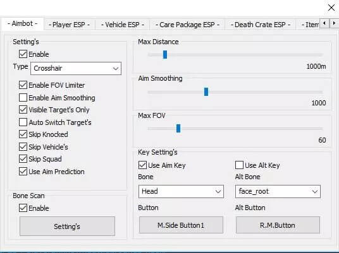
Task: Click the tab strip scroll-right arrow
Action: click(334, 23)
